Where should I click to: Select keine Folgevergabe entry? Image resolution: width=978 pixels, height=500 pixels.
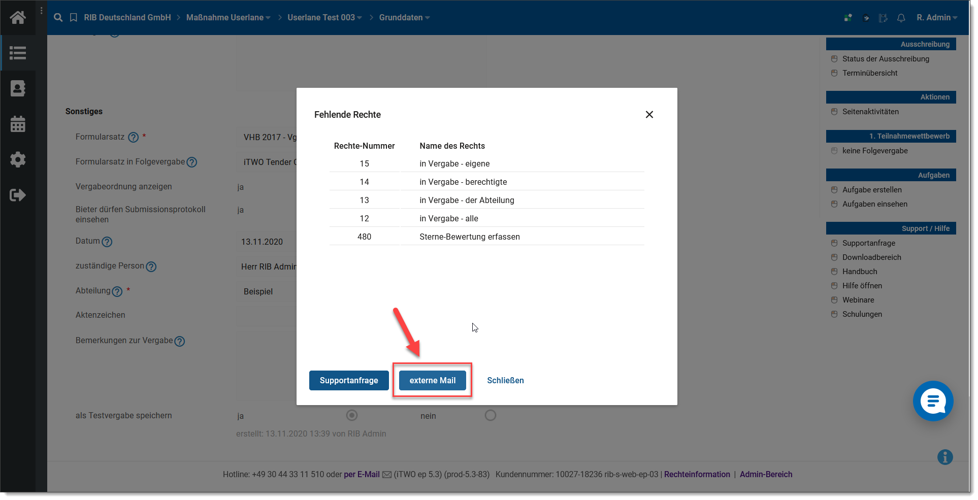pos(875,151)
